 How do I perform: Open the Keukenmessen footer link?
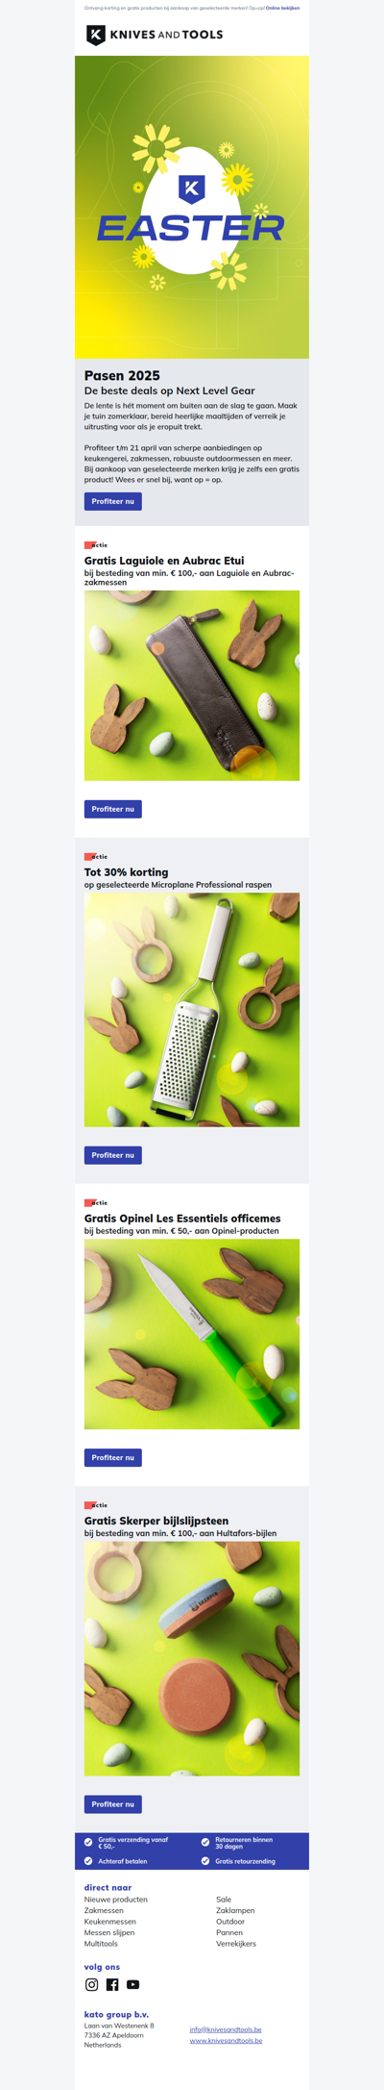point(110,1922)
